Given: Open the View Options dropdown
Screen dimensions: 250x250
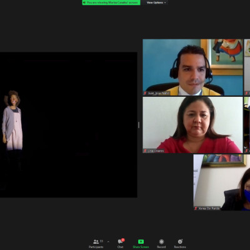Looking at the screenshot, I should (x=156, y=2).
